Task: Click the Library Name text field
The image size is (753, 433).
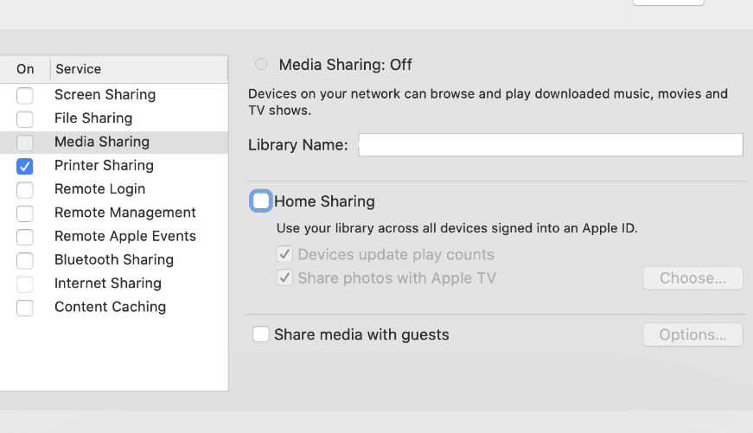Action: pos(551,145)
